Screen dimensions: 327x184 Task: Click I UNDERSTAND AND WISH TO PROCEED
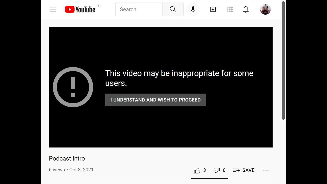click(156, 100)
